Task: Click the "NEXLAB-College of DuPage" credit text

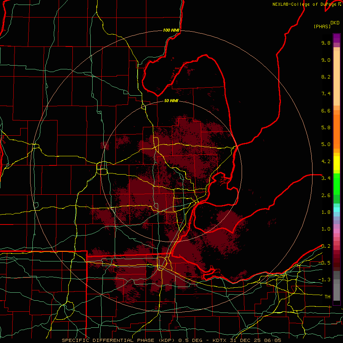Action: pyautogui.click(x=305, y=4)
